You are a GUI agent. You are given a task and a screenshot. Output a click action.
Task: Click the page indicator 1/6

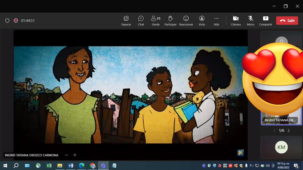click(x=282, y=130)
